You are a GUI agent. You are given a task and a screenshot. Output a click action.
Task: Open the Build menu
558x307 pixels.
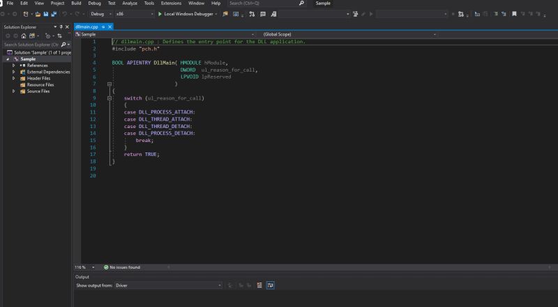click(x=76, y=3)
